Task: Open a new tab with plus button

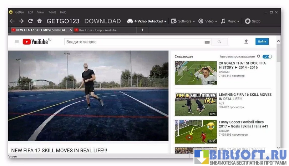Action: click(x=142, y=30)
